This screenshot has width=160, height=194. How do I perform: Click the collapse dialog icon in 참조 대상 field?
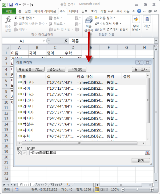147,153
